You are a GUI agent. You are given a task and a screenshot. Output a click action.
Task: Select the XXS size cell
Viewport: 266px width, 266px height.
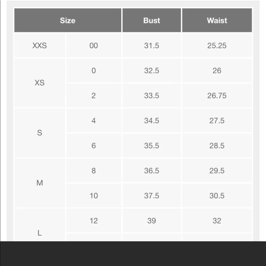40,45
